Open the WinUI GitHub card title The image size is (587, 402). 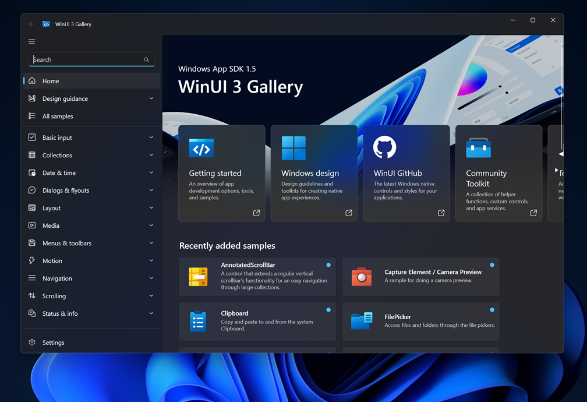pyautogui.click(x=398, y=173)
